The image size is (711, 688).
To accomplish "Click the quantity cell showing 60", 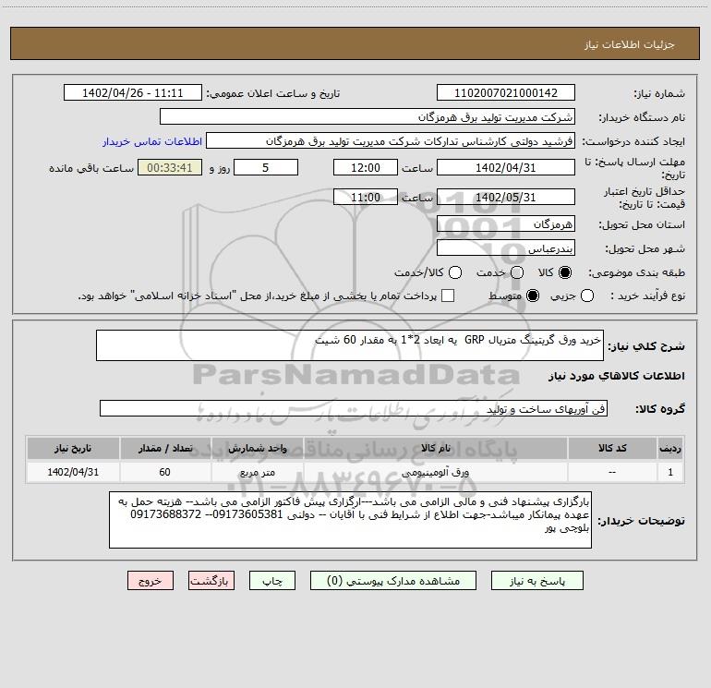I will click(165, 472).
